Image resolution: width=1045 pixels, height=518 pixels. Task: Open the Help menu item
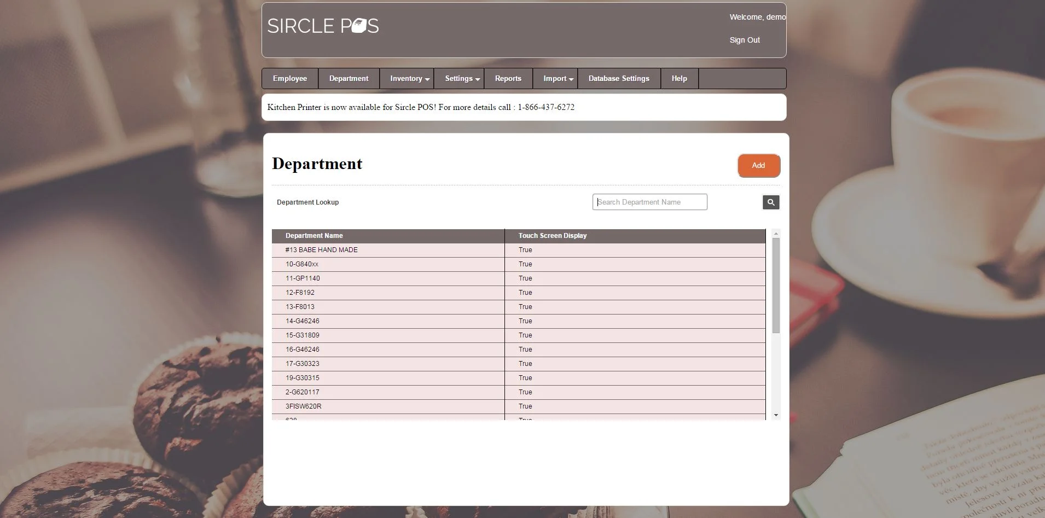coord(680,79)
